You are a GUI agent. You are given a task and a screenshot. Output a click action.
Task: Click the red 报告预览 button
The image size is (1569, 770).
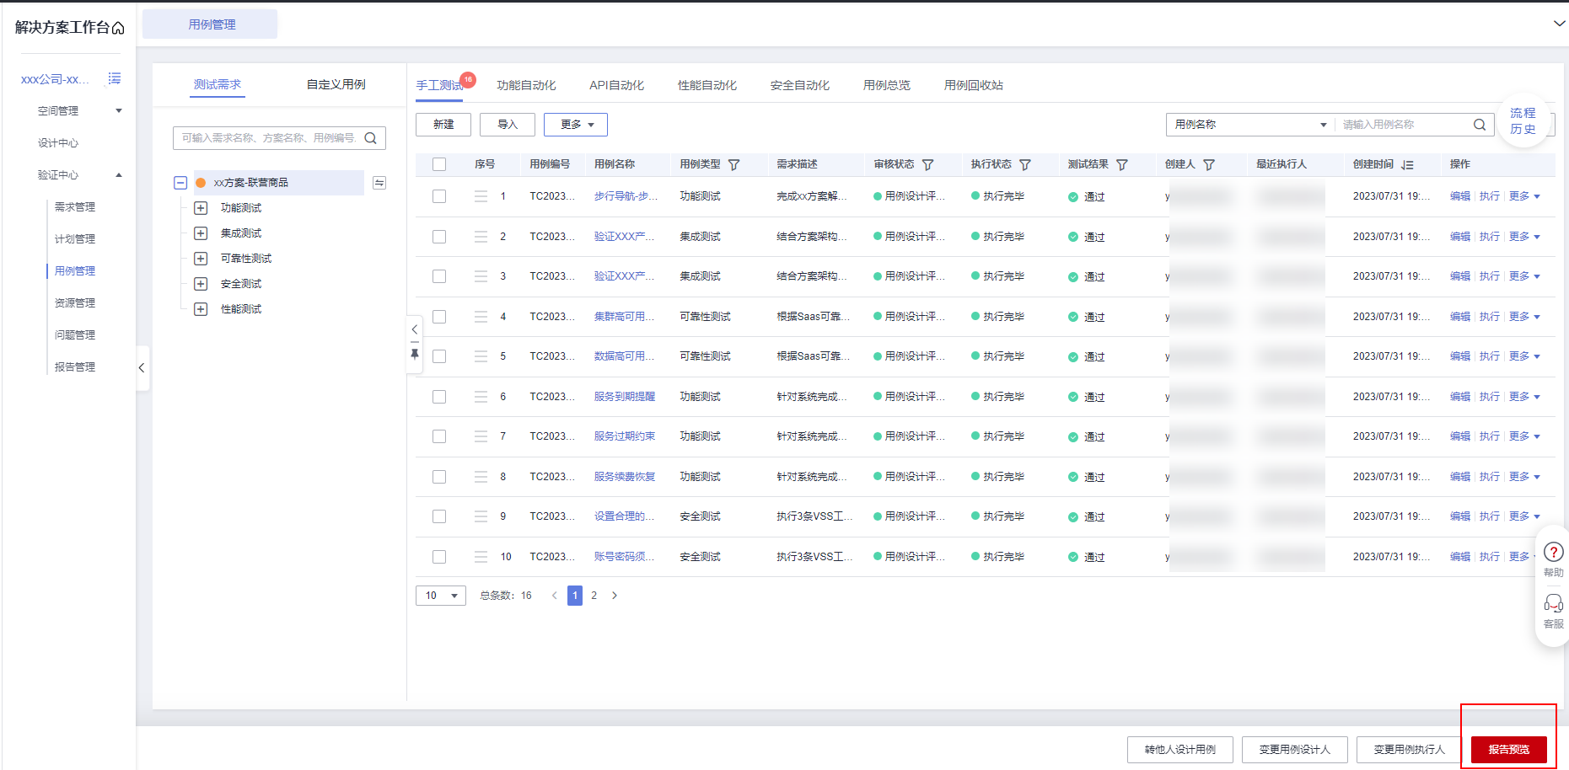coord(1509,750)
